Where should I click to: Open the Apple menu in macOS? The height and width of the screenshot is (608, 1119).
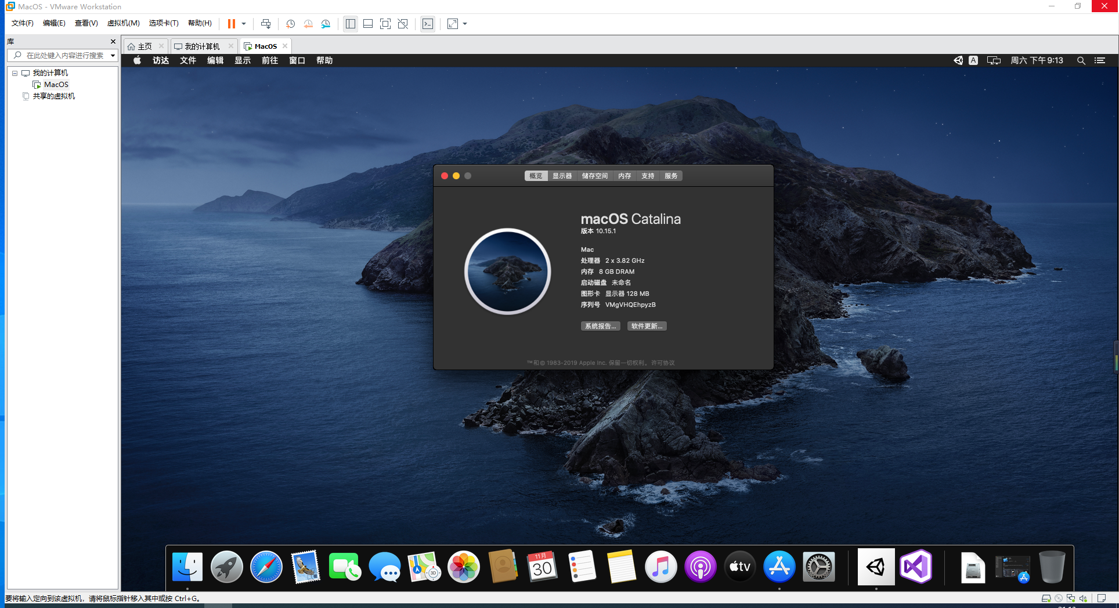[x=137, y=60]
